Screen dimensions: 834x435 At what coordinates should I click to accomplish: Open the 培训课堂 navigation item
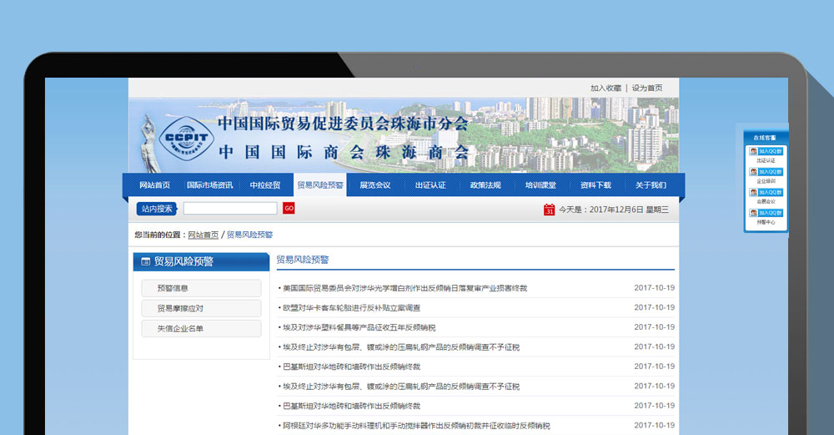(x=540, y=185)
